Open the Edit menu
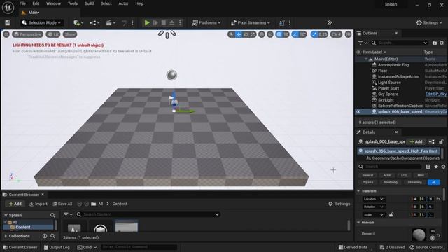This screenshot has width=448, height=252. click(36, 3)
